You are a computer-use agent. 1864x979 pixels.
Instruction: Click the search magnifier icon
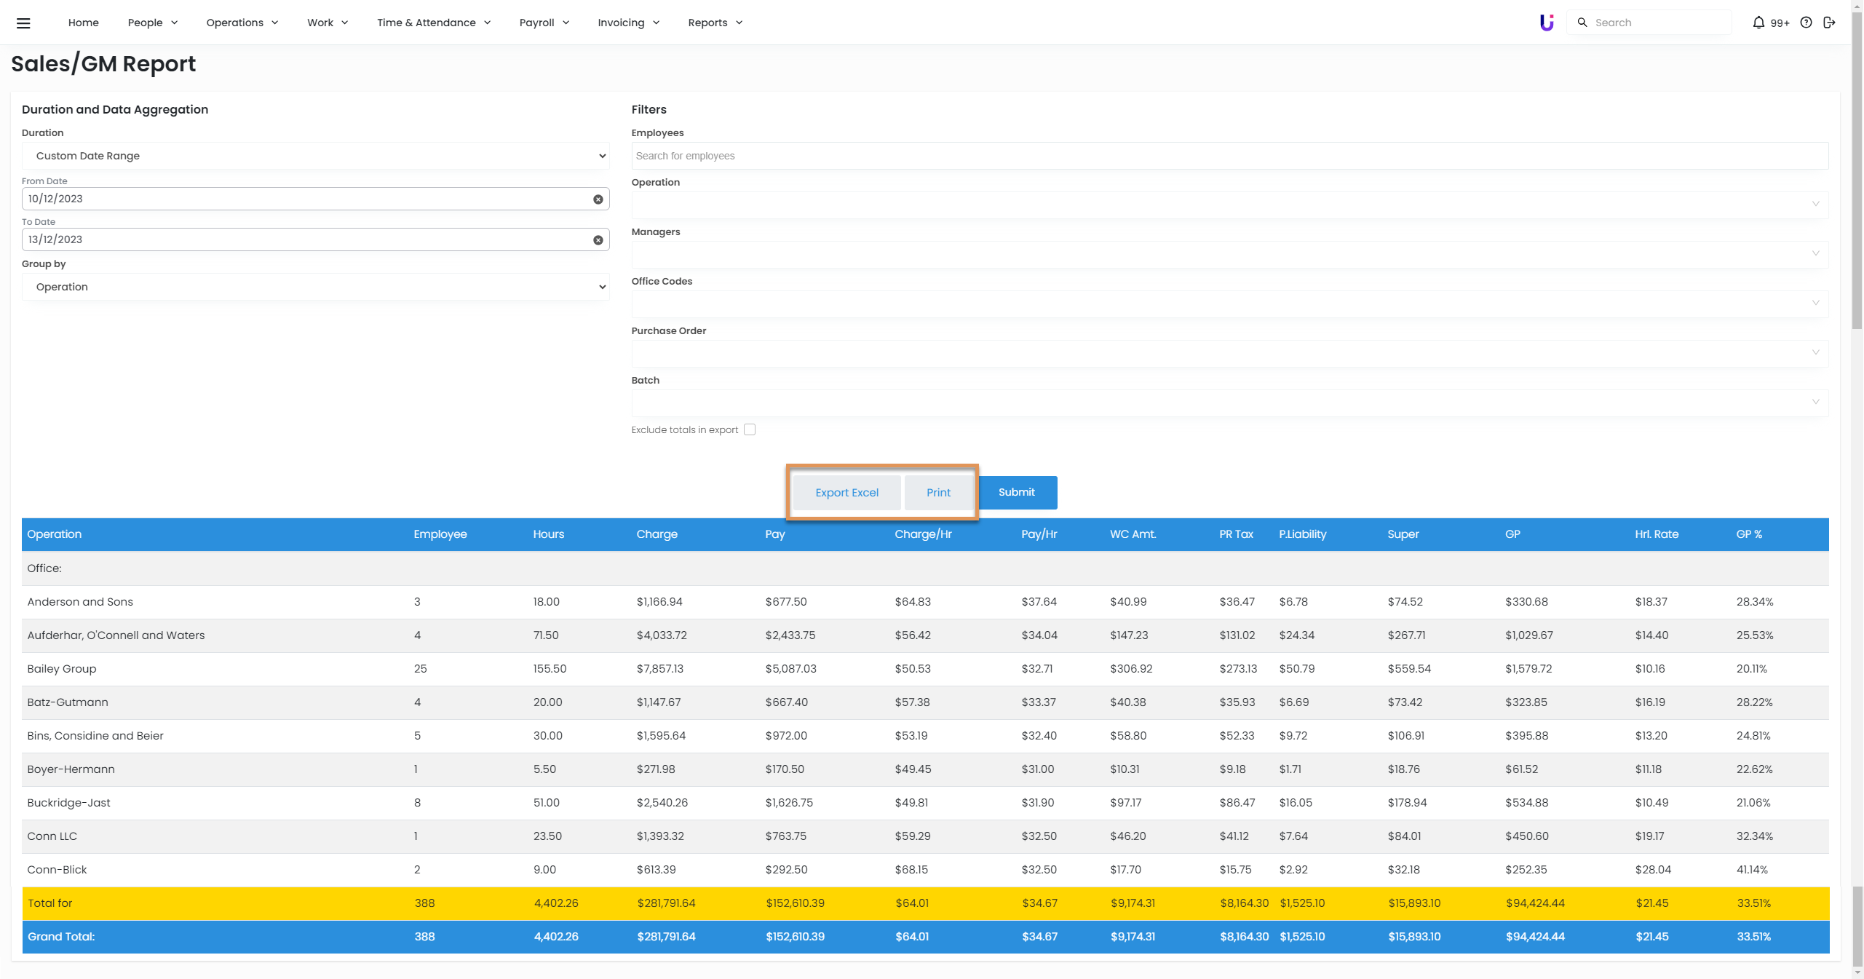coord(1582,23)
